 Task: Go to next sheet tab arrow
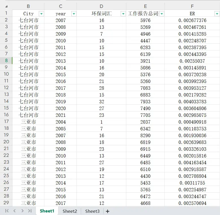click(x=22, y=211)
